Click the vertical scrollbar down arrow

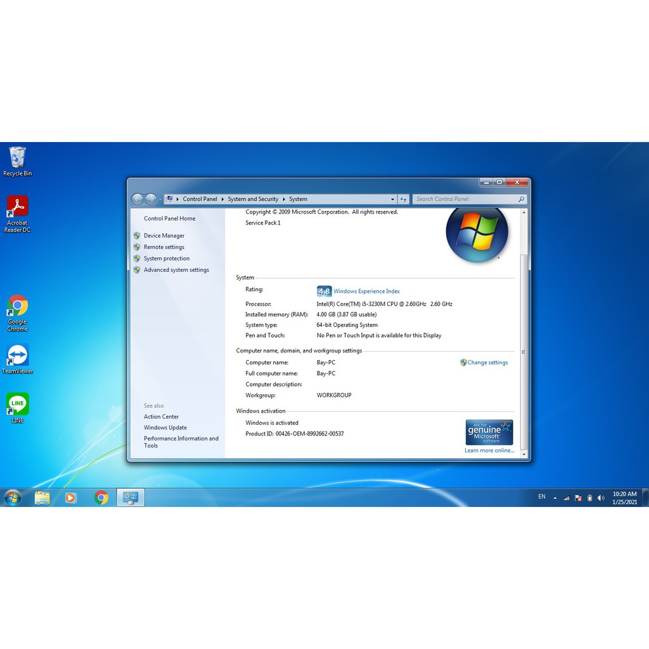pos(524,454)
